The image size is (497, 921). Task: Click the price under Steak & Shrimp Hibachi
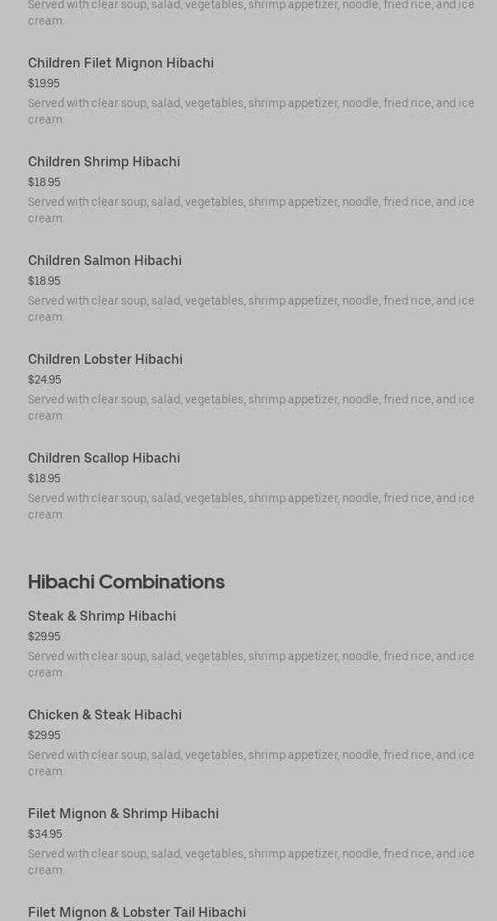(44, 637)
